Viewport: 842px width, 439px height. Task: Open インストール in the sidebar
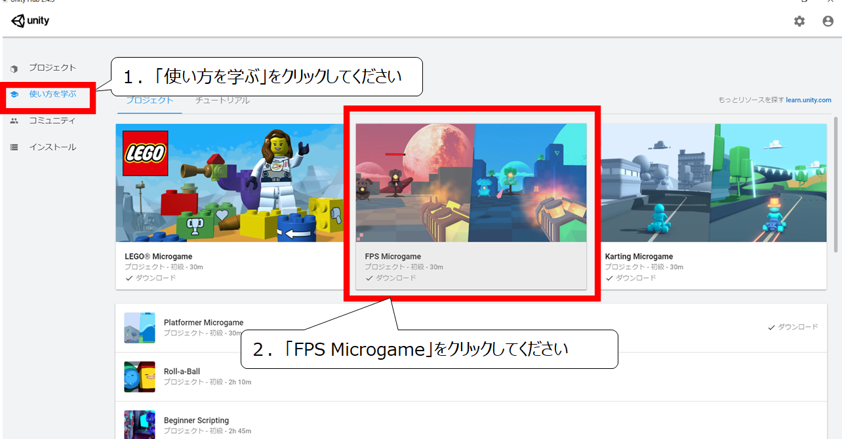coord(52,147)
